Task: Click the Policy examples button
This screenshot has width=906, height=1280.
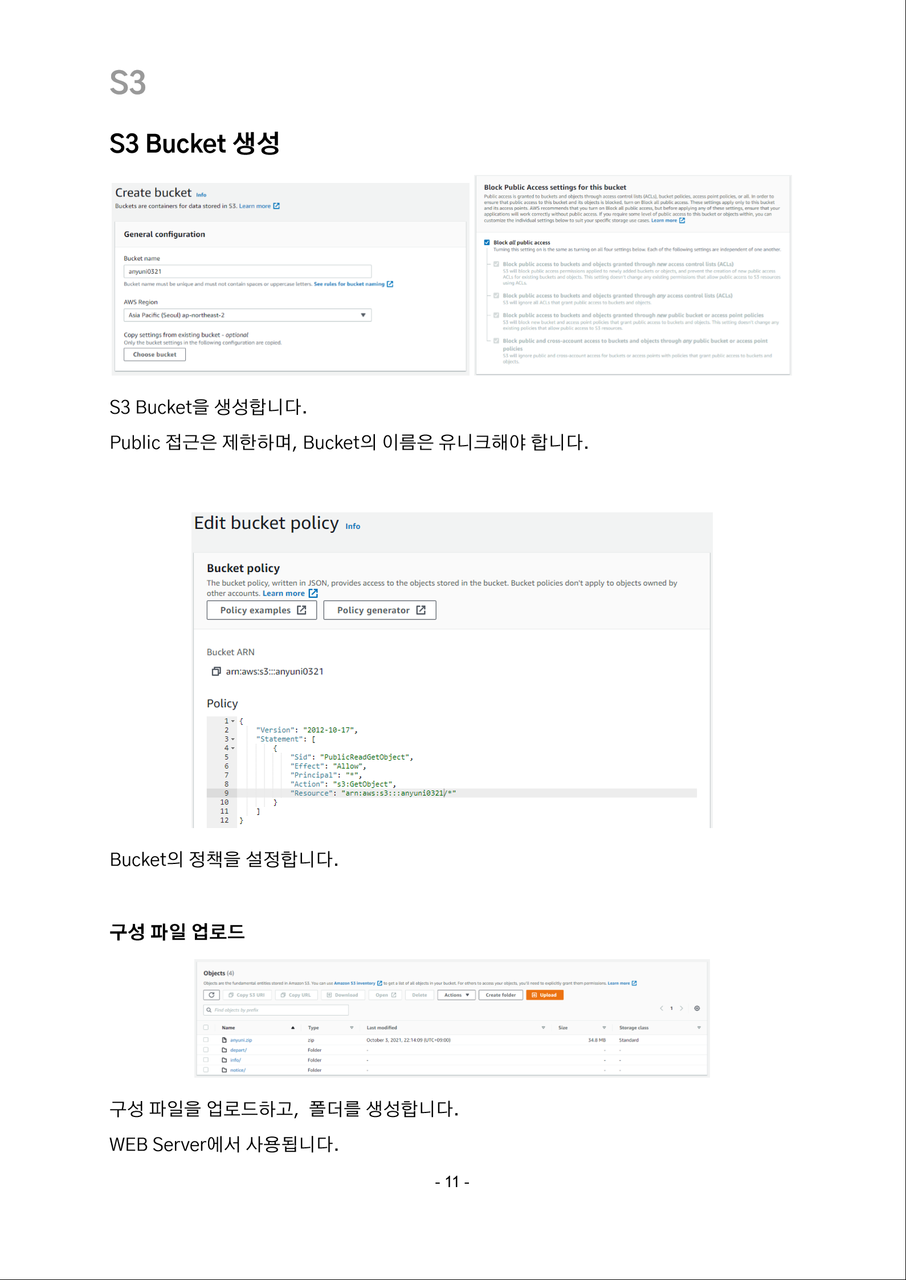Action: tap(262, 610)
